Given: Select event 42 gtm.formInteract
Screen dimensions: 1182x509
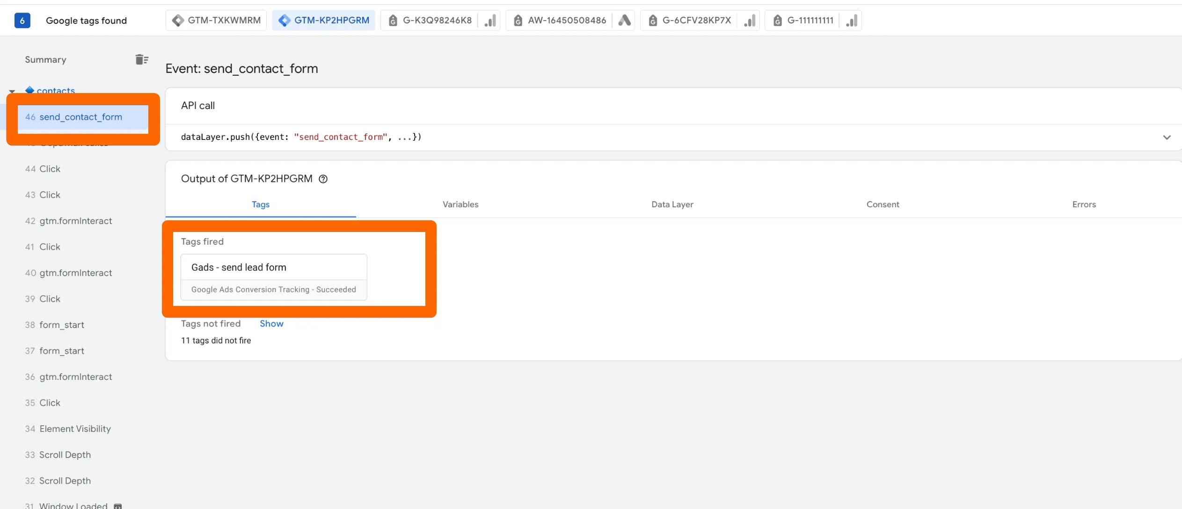Looking at the screenshot, I should pyautogui.click(x=68, y=221).
